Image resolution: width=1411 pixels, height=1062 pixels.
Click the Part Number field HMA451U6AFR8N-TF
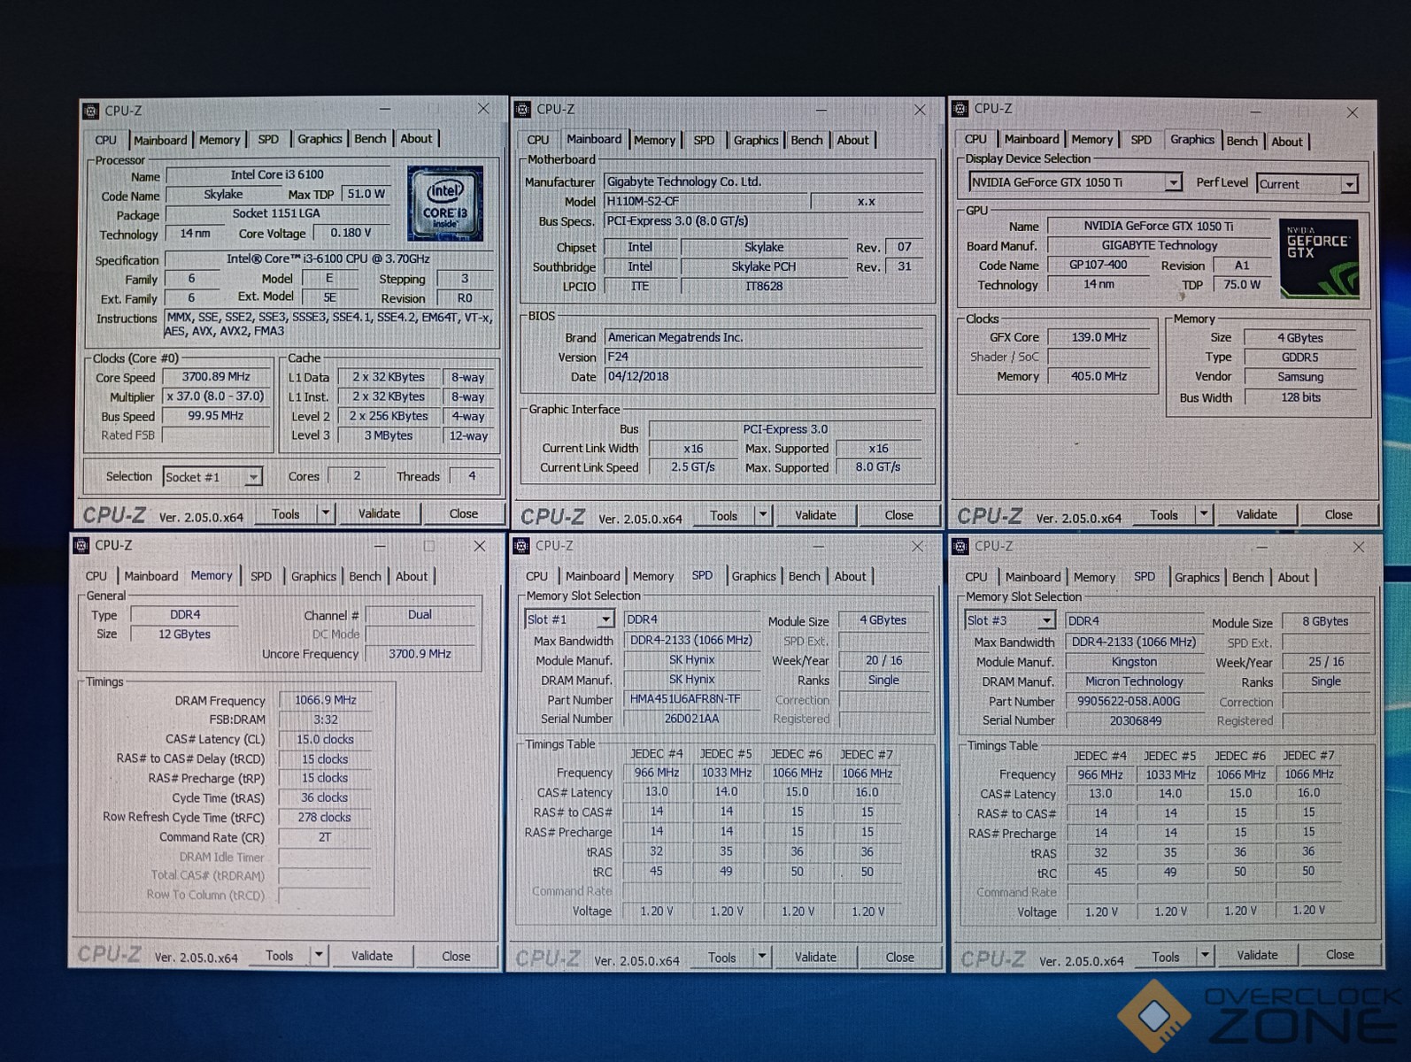(x=685, y=699)
